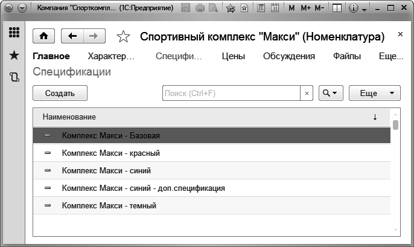Open the "Файлы" link
414x247 pixels.
[347, 57]
